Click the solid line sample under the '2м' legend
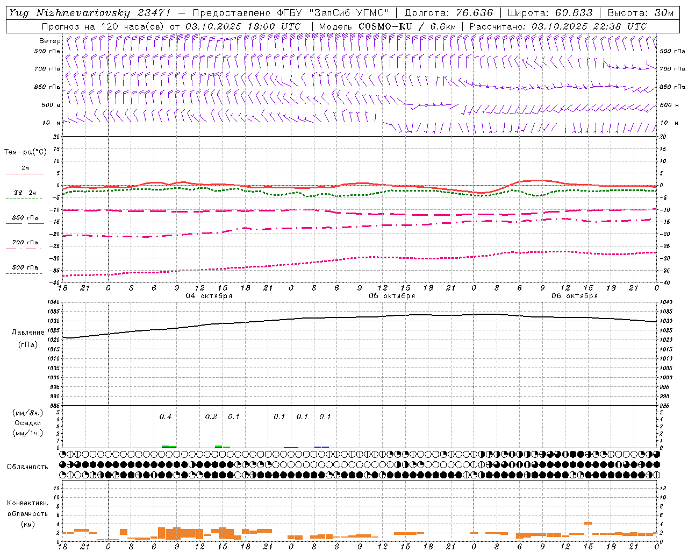 [25, 174]
